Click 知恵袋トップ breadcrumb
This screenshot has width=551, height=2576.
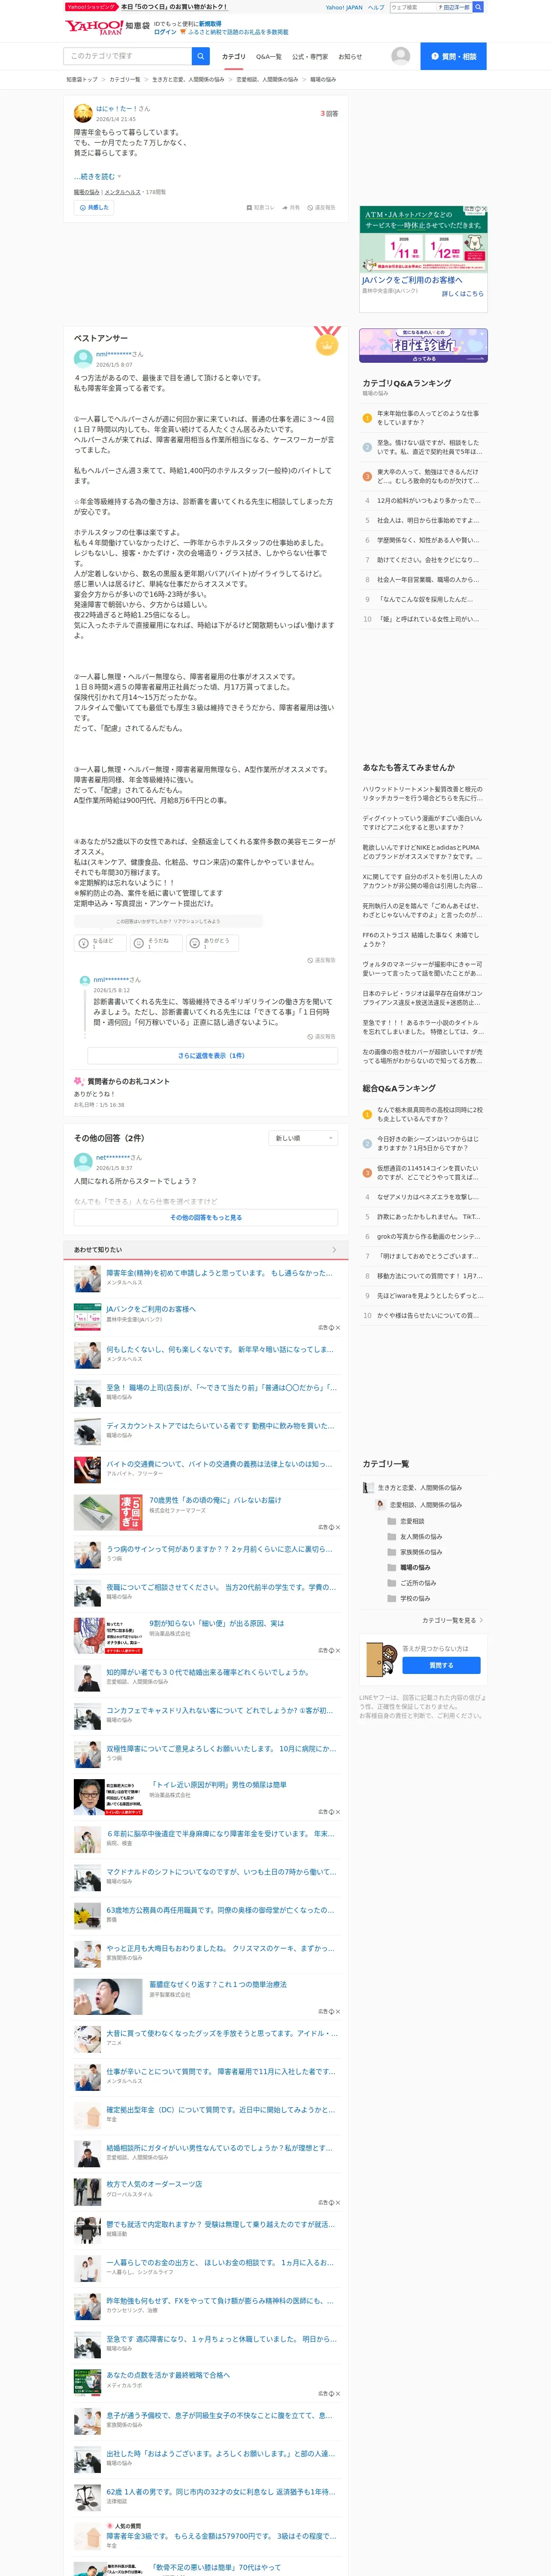(82, 79)
